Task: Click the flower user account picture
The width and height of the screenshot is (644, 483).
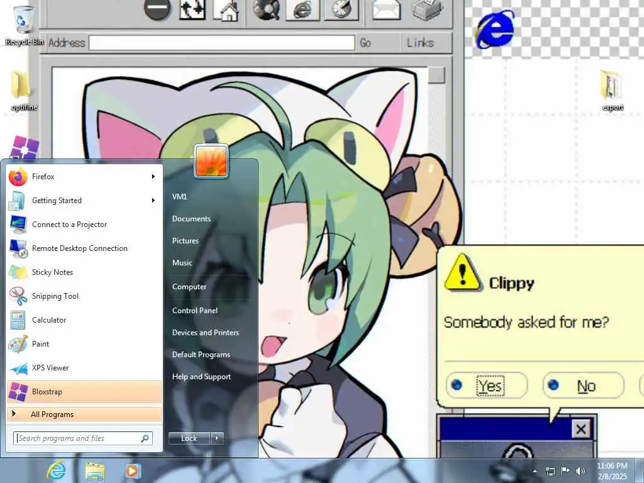Action: 211,161
